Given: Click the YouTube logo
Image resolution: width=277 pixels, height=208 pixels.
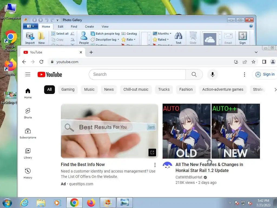Looking at the screenshot, I should point(50,74).
